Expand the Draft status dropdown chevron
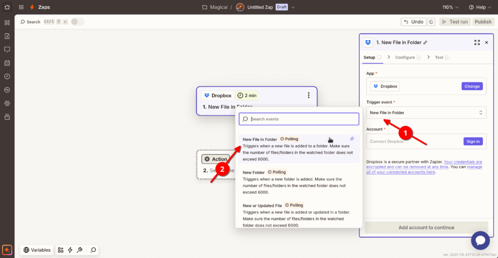 [x=293, y=7]
